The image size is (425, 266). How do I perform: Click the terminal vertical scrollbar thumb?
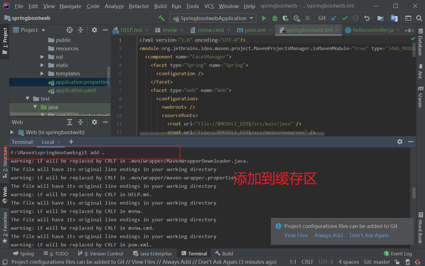(x=414, y=193)
